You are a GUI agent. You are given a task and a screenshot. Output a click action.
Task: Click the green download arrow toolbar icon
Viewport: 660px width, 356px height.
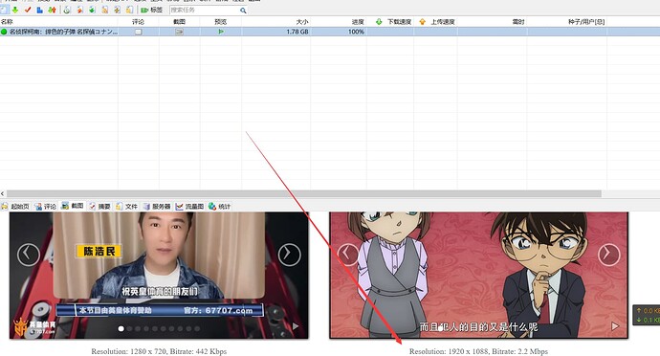click(15, 10)
